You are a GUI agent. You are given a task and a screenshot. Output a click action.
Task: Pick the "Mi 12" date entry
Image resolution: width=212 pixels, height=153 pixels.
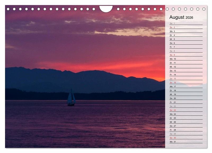186,67
